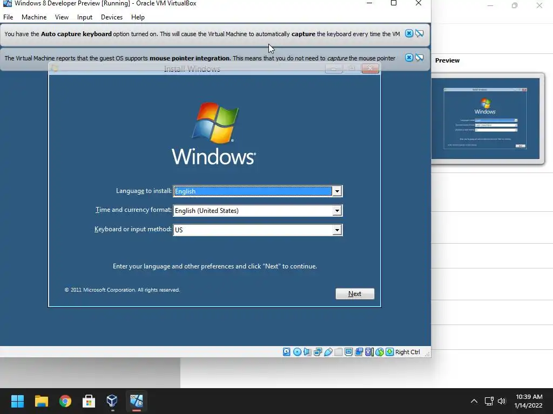Click the recording status icon
This screenshot has height=414, width=553.
(x=359, y=351)
